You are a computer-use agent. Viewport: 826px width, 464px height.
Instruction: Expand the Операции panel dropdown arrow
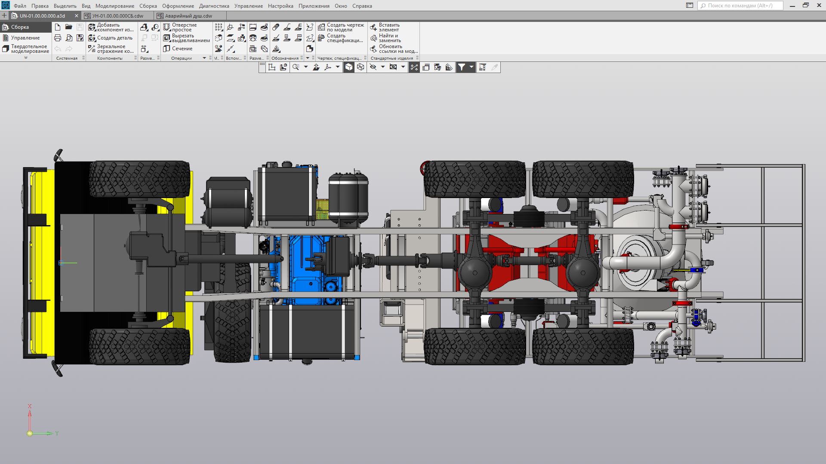(204, 58)
